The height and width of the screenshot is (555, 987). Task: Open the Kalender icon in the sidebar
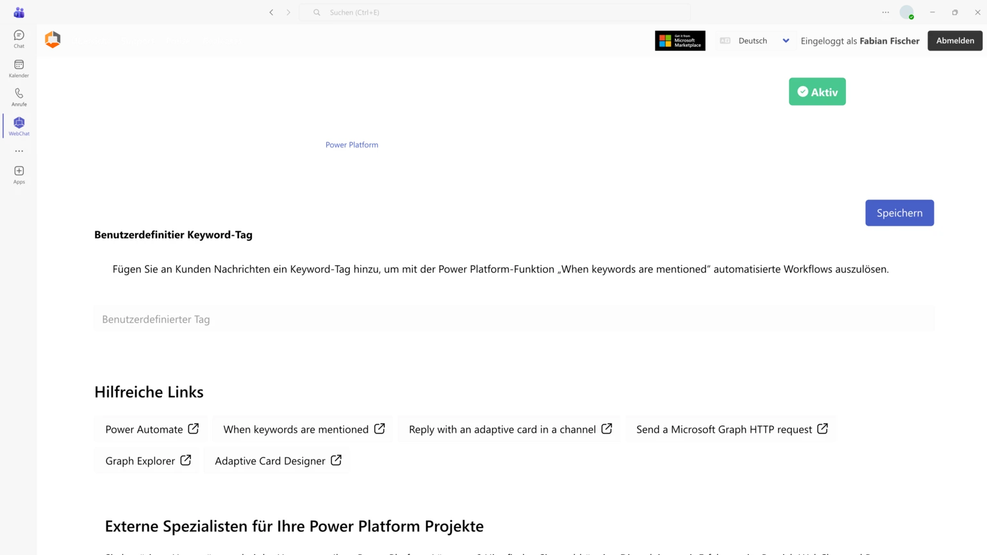(x=19, y=69)
